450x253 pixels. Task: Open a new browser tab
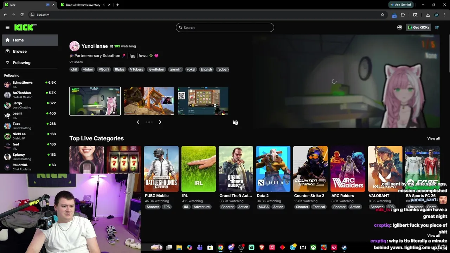pyautogui.click(x=117, y=5)
